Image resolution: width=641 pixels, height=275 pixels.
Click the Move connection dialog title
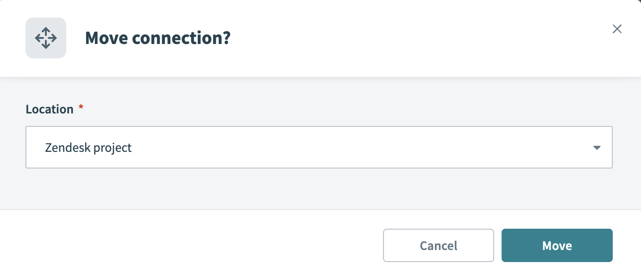click(157, 38)
